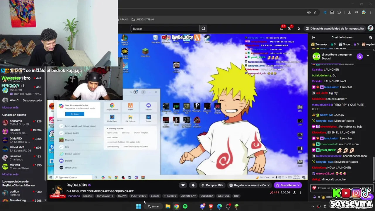This screenshot has height=211, width=375.
Task: Click Zenzuky top gifter in leaderboard
Action: coord(324,44)
